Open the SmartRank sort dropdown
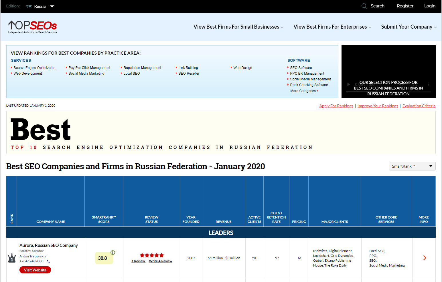This screenshot has height=282, width=442. click(413, 166)
